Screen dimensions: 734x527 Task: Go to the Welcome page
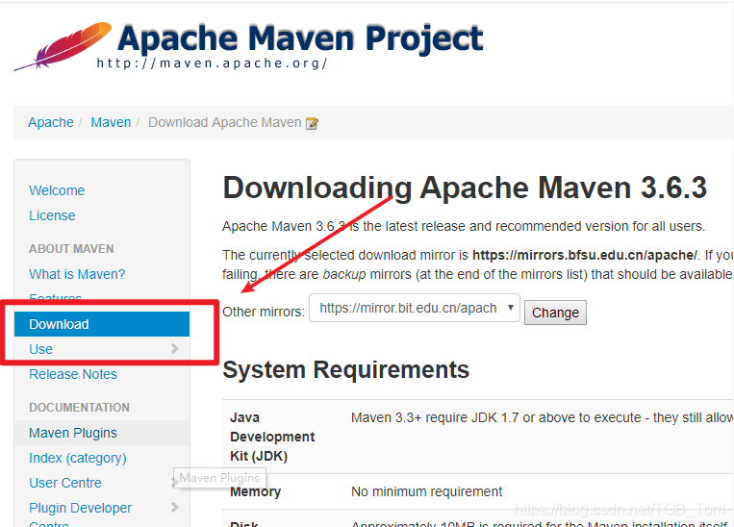pos(57,190)
